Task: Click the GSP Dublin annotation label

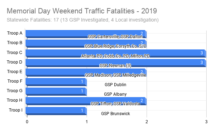Action: click(115, 85)
